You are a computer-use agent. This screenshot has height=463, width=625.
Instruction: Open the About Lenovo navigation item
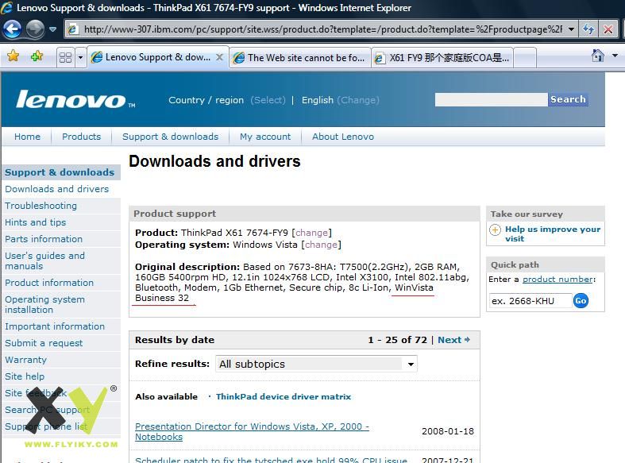pyautogui.click(x=343, y=137)
